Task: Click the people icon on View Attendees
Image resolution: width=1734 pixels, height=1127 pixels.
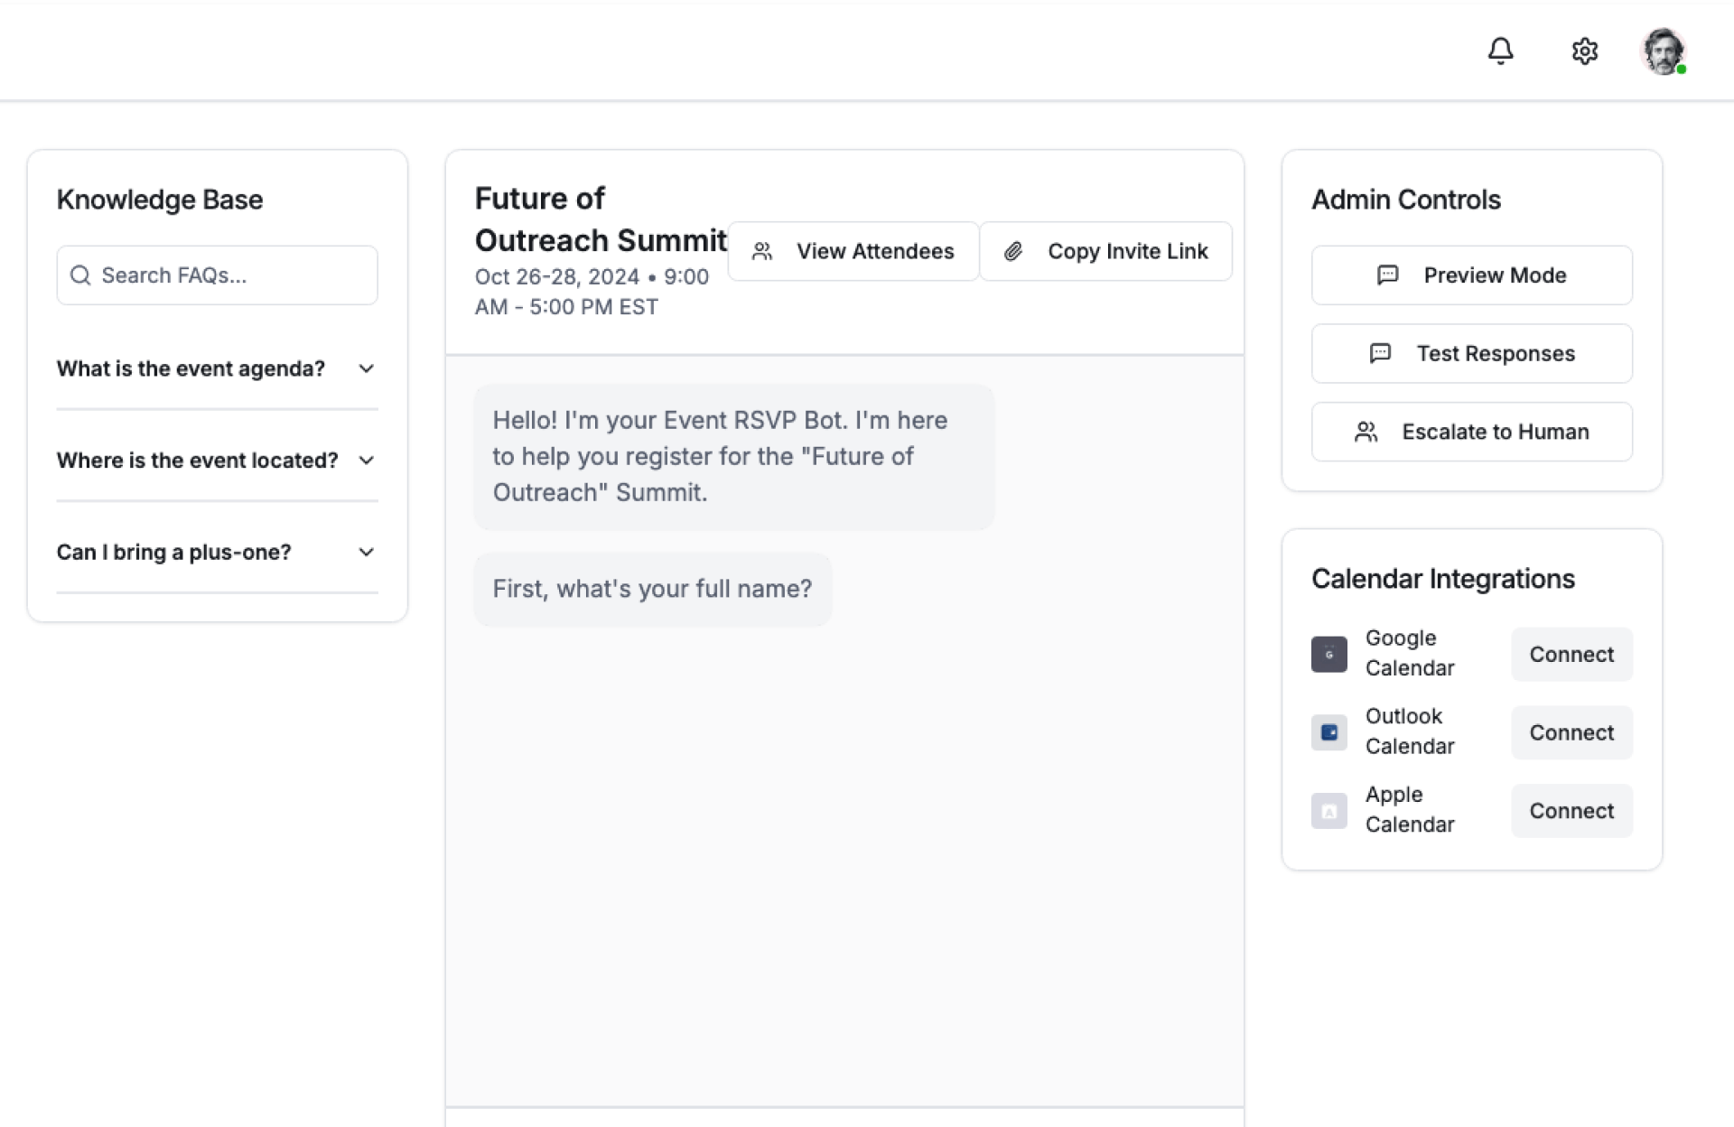Action: point(762,251)
